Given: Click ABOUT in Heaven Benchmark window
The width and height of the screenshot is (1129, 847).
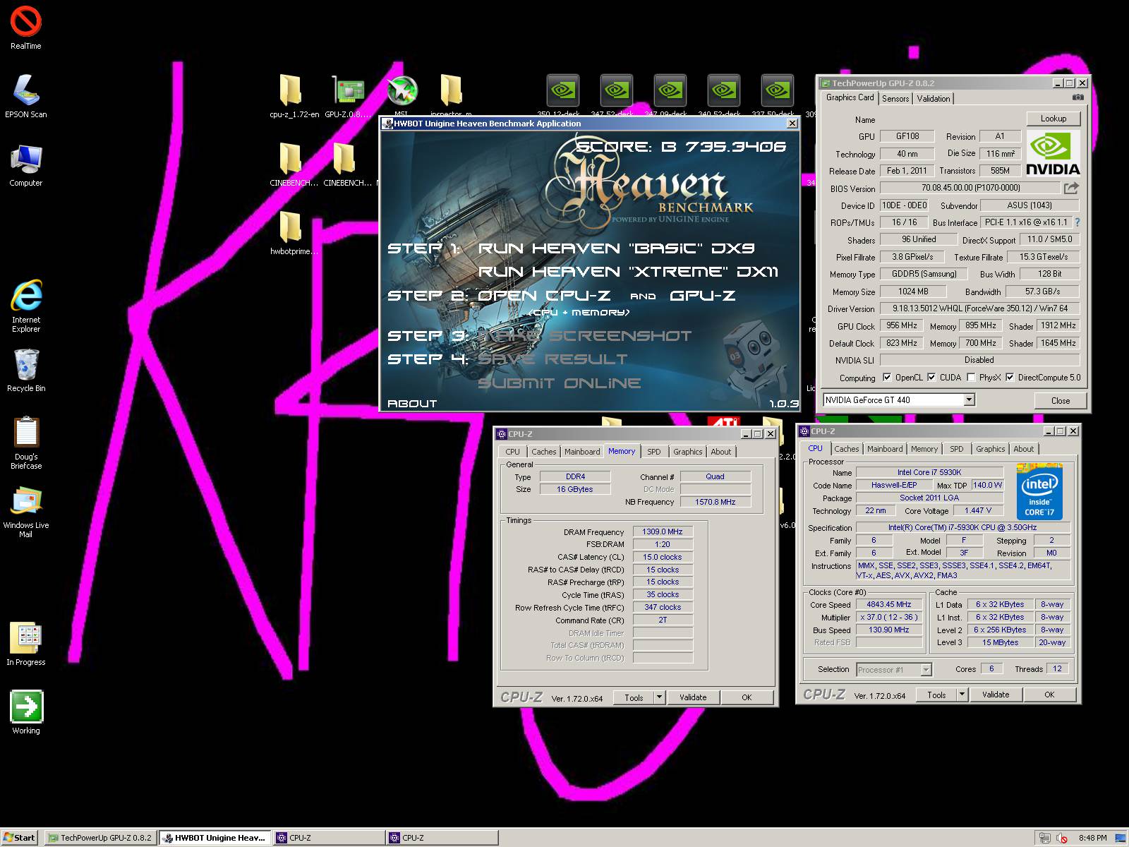Looking at the screenshot, I should [x=412, y=404].
